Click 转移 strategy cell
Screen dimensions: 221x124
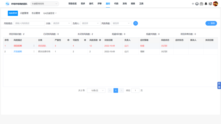point(142,46)
